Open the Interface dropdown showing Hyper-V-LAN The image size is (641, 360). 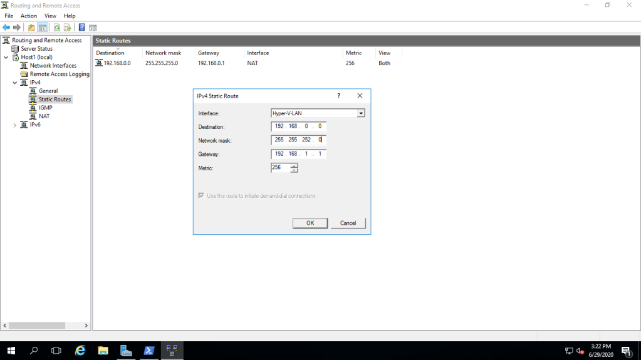360,113
